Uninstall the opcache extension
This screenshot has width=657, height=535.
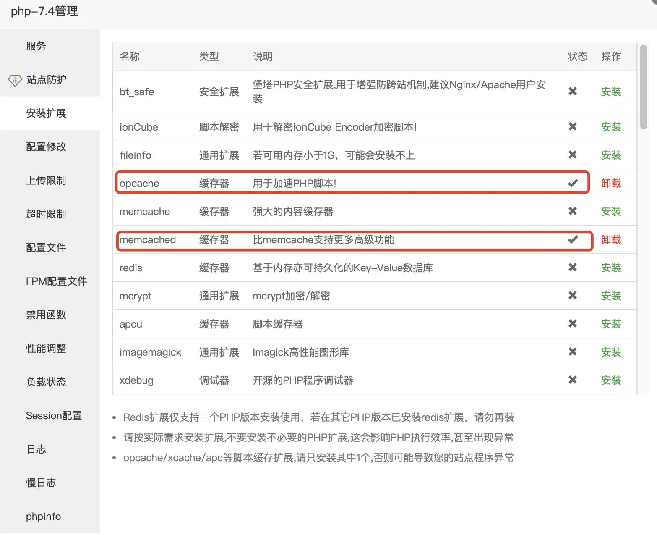tap(611, 184)
